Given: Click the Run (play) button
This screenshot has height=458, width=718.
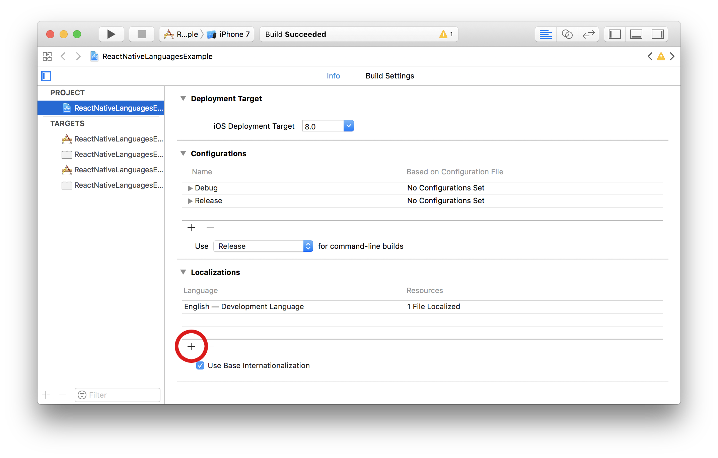Looking at the screenshot, I should (111, 34).
